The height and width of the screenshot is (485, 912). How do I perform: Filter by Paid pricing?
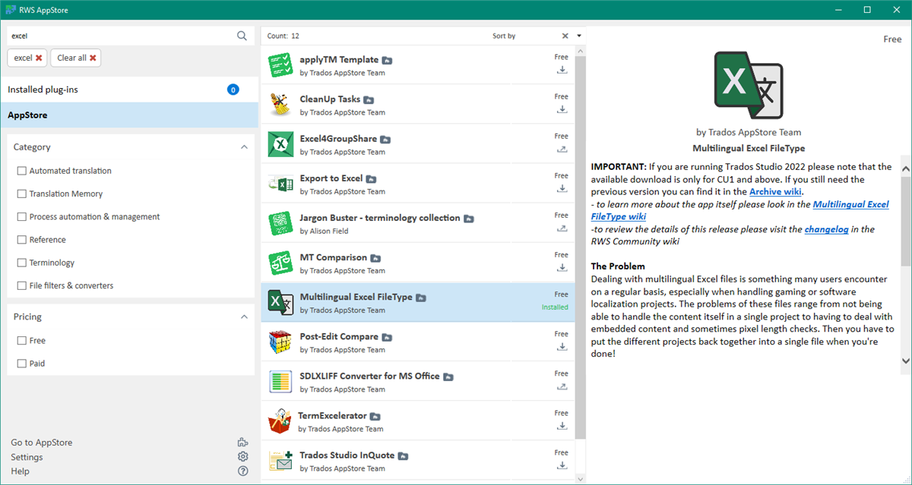pos(22,364)
